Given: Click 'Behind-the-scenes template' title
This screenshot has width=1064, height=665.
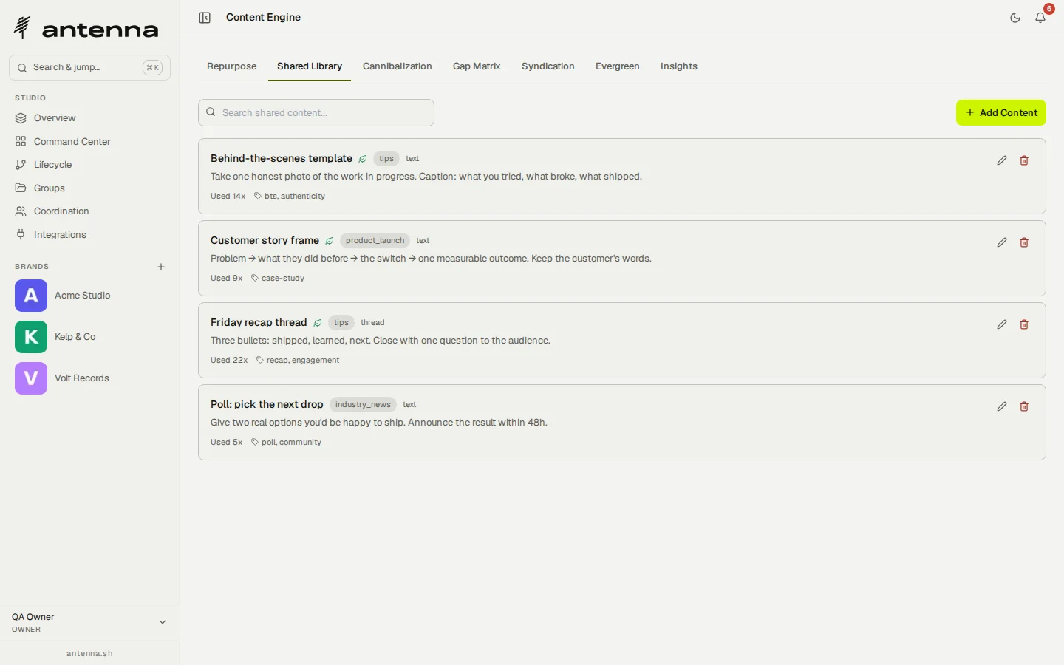Looking at the screenshot, I should [x=282, y=159].
